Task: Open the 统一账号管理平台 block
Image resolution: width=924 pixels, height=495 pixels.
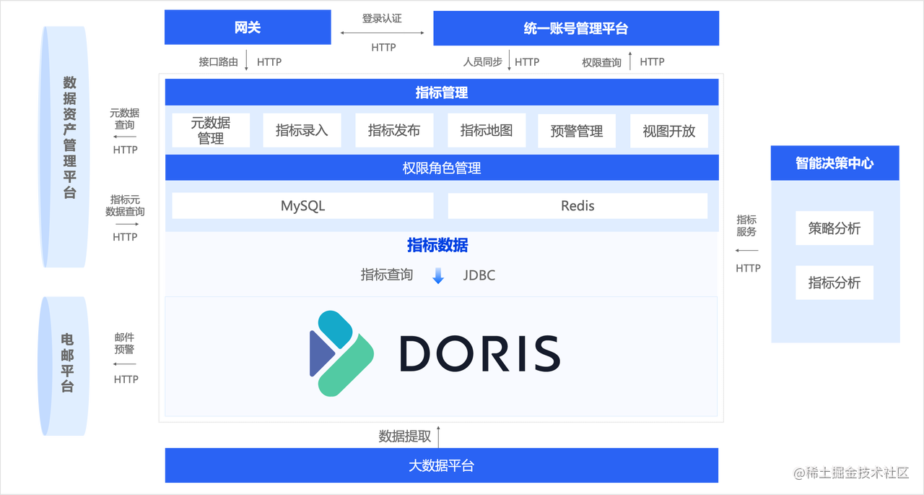Action: tap(575, 28)
